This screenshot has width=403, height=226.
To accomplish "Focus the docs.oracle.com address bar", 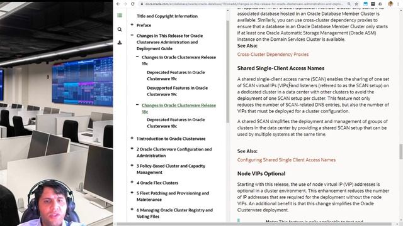I will point(244,4).
